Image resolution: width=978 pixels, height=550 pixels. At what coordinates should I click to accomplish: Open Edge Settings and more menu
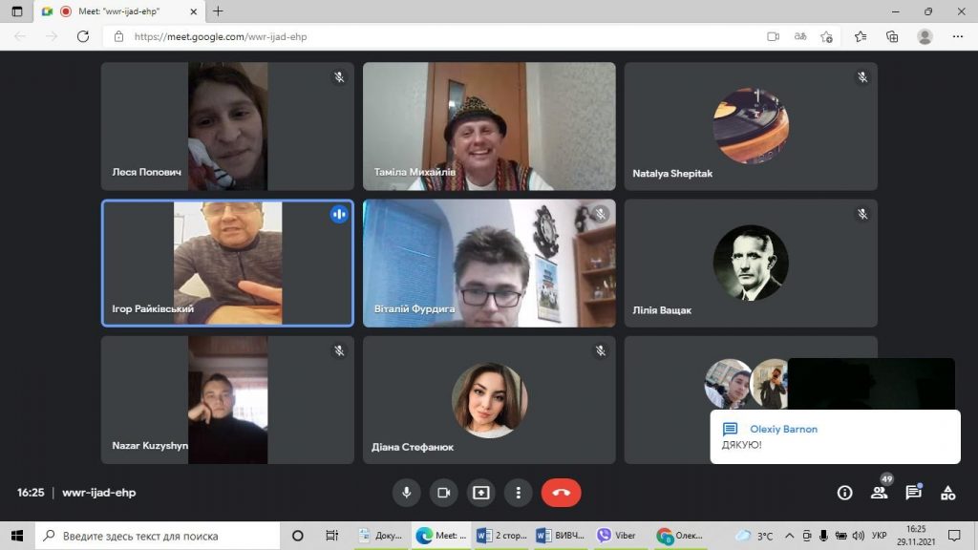click(958, 36)
